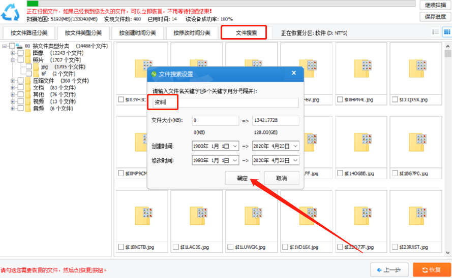This screenshot has width=452, height=278.
Task: Open thumbnail of $I1LAC3S.jpg
Action: [198, 216]
